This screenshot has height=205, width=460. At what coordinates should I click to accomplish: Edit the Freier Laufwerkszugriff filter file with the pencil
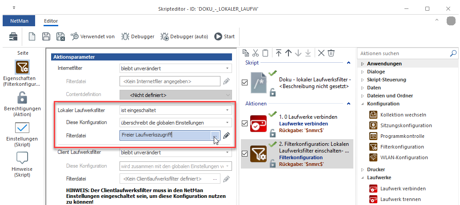coord(227,136)
